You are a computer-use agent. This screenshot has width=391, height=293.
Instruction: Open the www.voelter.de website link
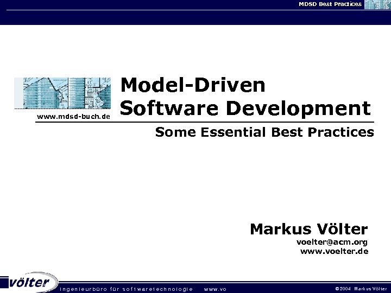[334, 251]
